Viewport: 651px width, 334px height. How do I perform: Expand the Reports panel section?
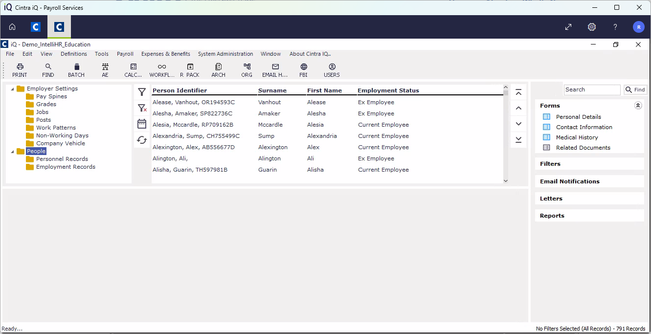[x=589, y=216]
